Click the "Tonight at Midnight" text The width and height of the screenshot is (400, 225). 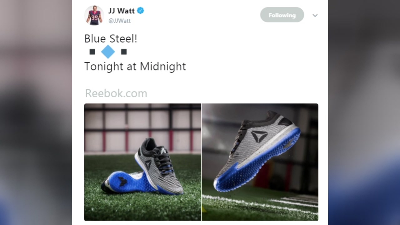[135, 66]
